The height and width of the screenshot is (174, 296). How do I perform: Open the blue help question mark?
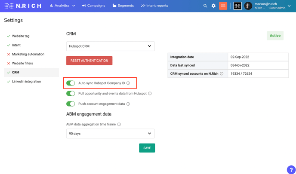(291, 169)
